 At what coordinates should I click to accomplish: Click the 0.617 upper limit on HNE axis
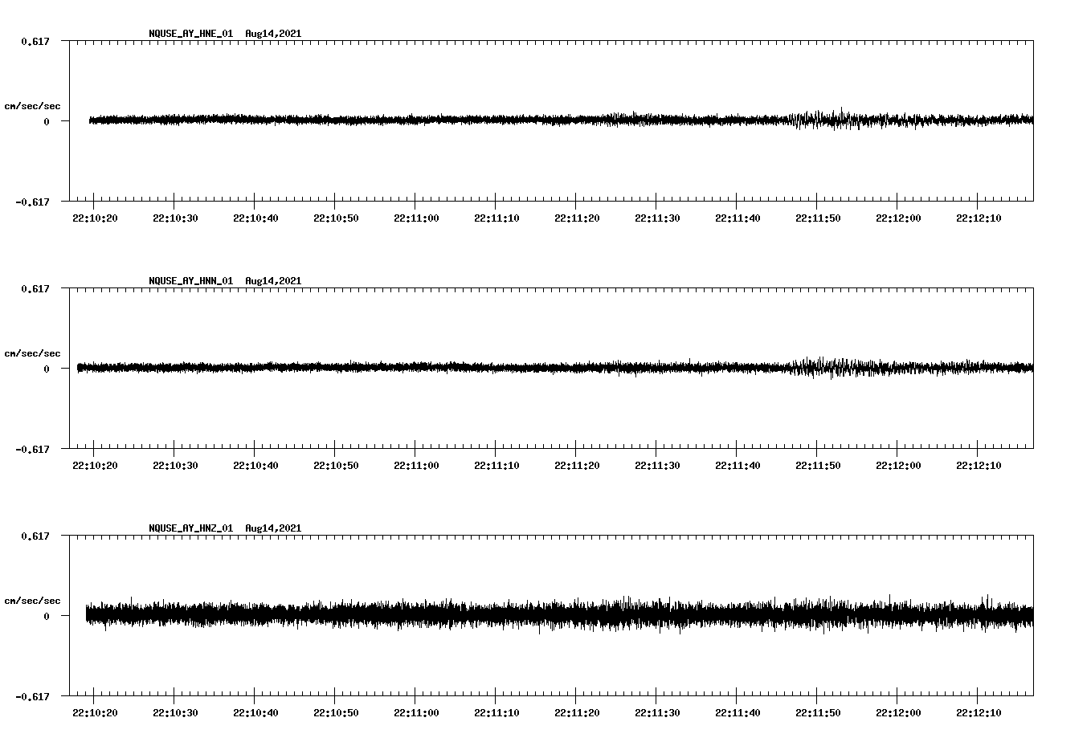35,41
